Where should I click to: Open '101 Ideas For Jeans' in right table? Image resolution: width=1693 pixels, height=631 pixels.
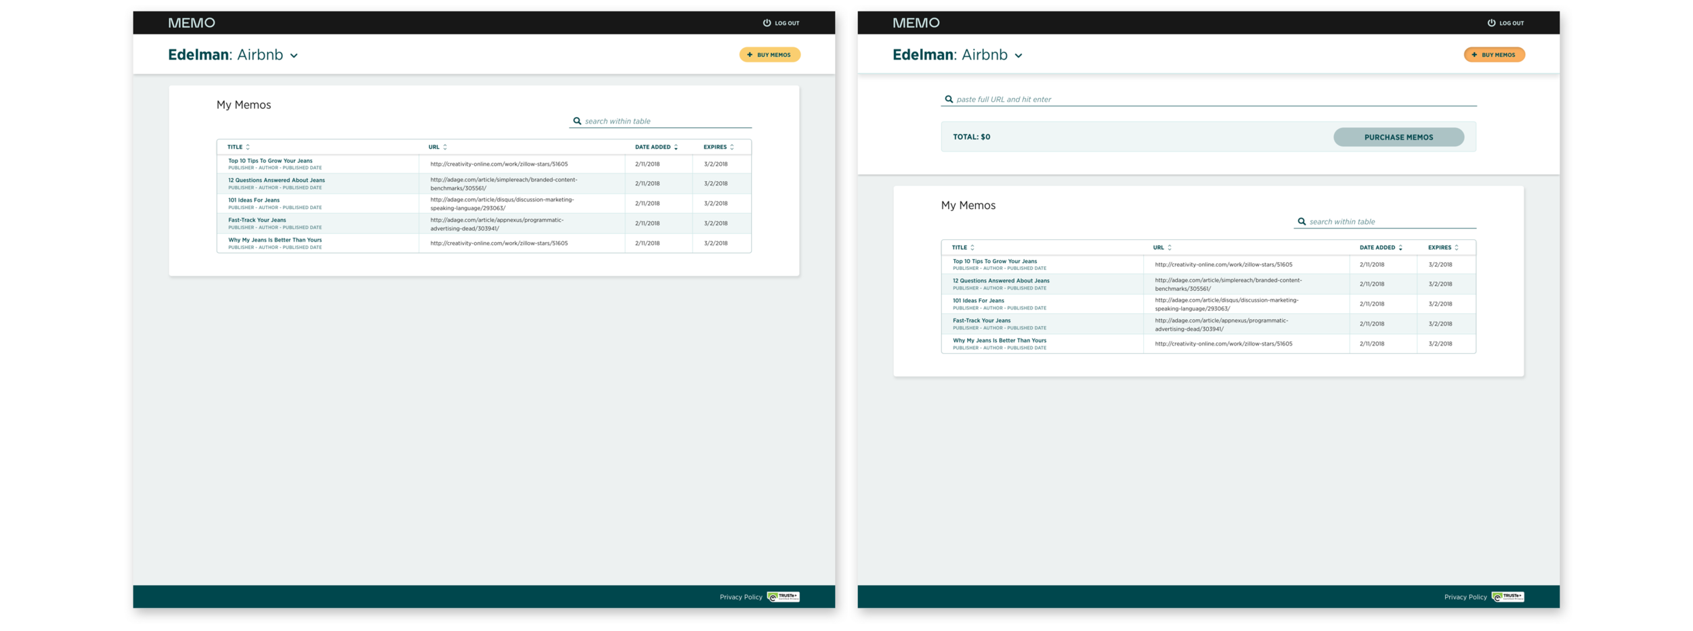(x=979, y=300)
